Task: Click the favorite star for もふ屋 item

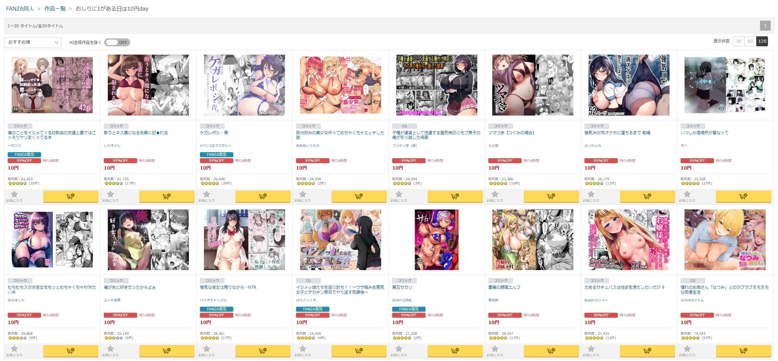Action: [495, 196]
